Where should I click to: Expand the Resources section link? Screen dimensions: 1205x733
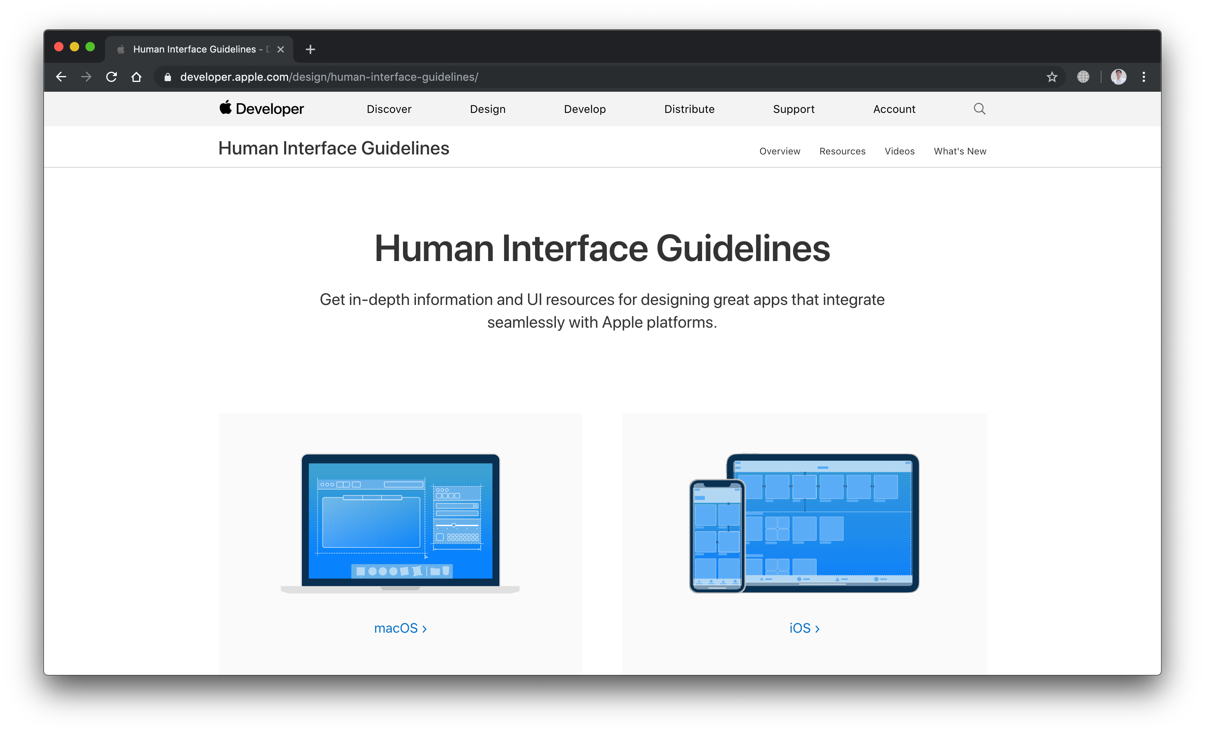point(843,151)
